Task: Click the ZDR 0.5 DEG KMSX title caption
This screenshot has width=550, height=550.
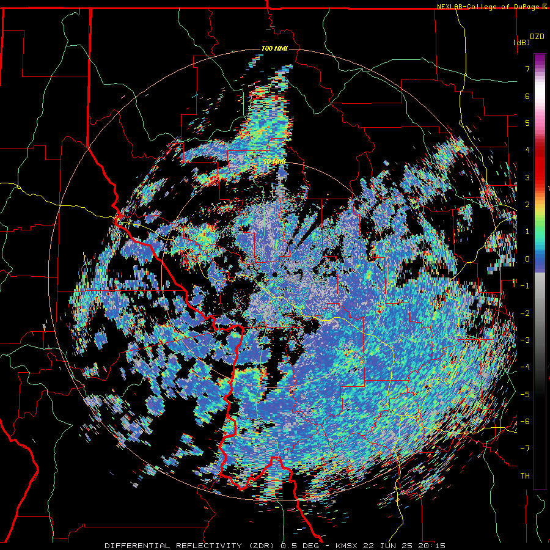Action: pos(275,546)
